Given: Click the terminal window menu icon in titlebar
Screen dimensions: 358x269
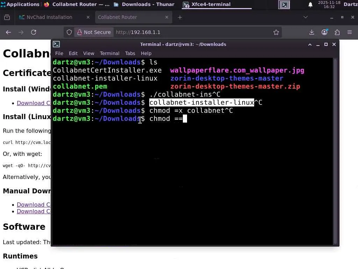Looking at the screenshot, I should coord(56,44).
